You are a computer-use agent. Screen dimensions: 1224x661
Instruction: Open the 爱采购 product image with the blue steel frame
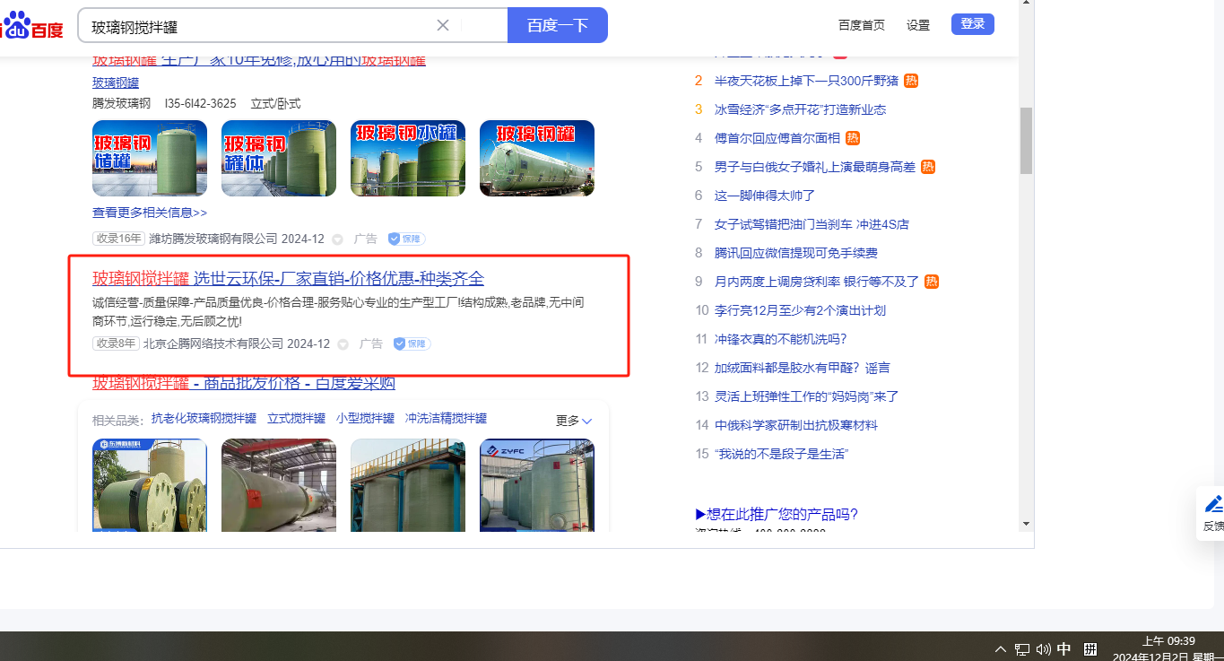(408, 484)
